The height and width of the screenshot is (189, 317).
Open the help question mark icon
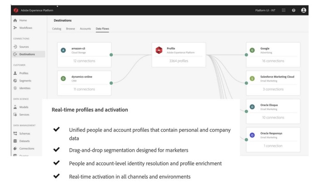(x=293, y=10)
